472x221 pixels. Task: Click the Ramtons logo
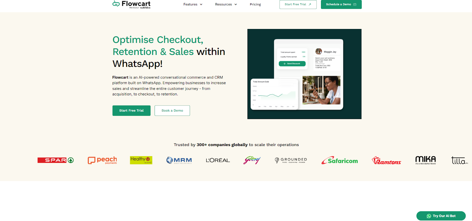[386, 160]
